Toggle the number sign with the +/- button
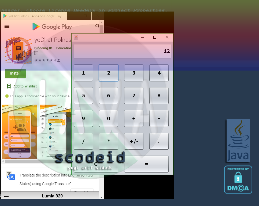Screen dimensions: 259x206 [x=134, y=141]
